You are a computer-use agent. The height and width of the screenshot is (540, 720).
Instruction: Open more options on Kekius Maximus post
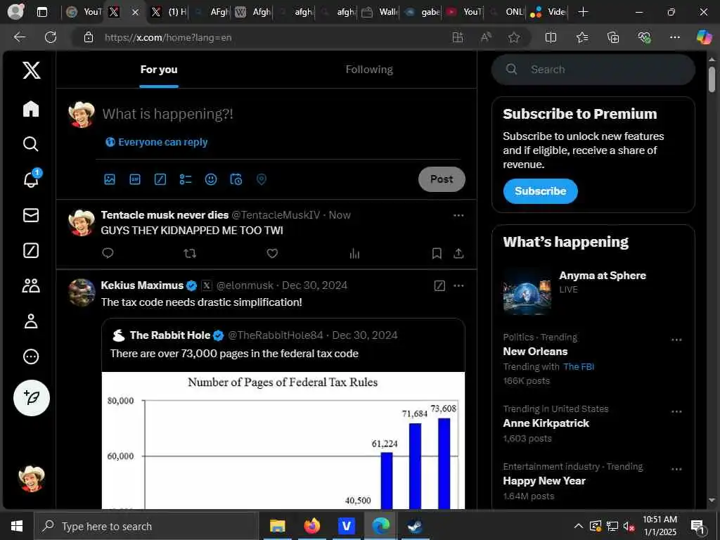458,285
